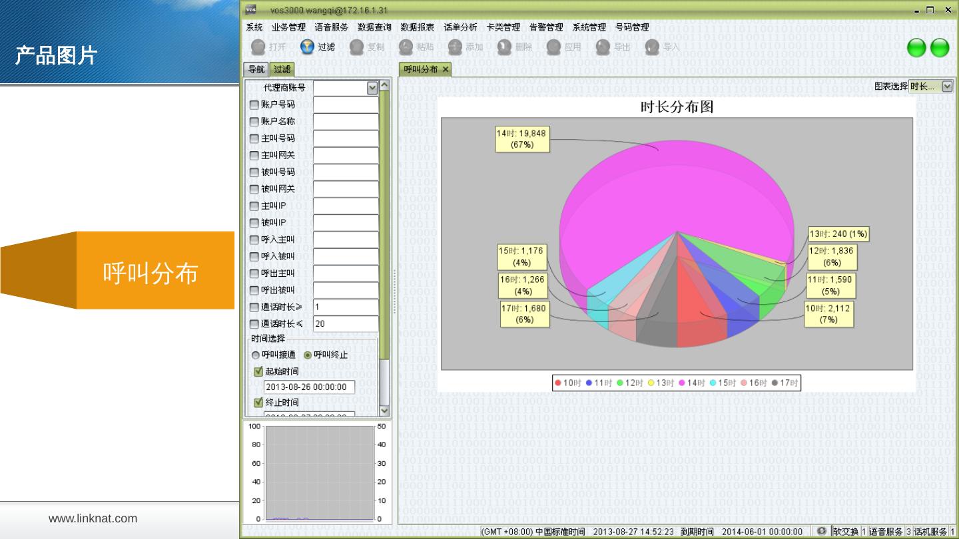Enable the 账户号码 filter checkbox
This screenshot has height=539, width=959.
click(254, 105)
